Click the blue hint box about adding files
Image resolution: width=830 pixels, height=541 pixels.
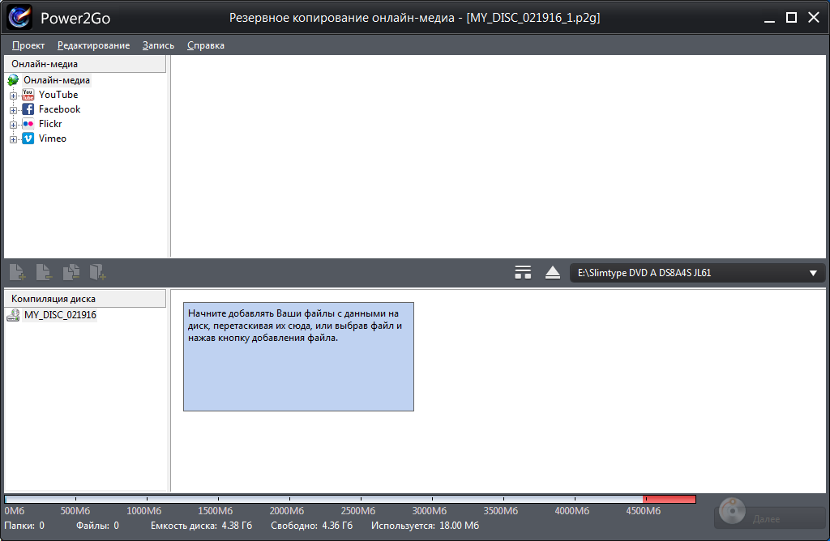[298, 356]
